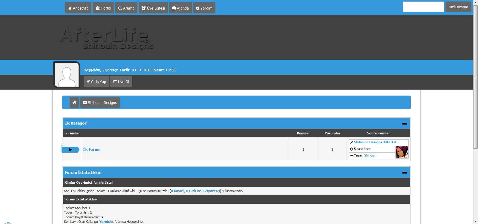Open Üye Listesi member list
Screen dimensions: 478x224
[153, 8]
